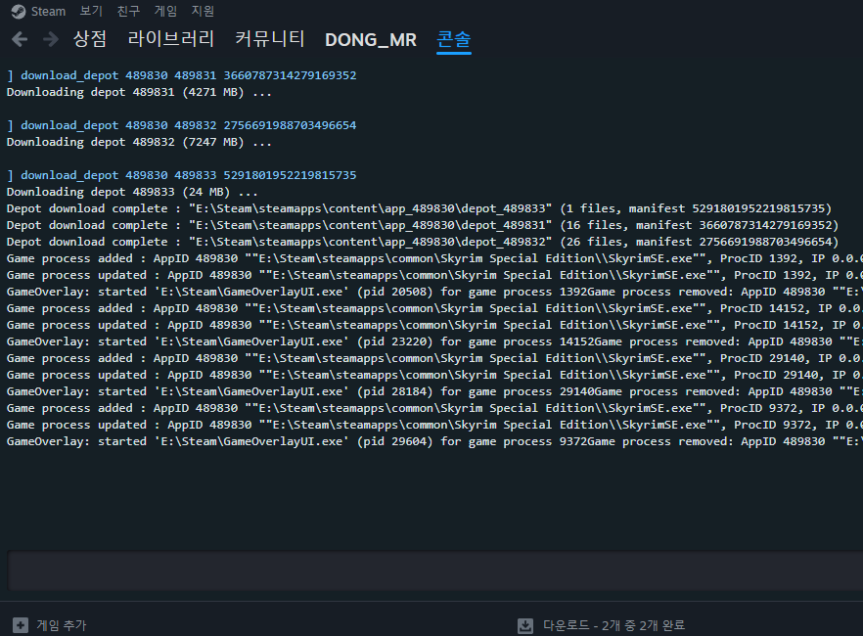
Task: Click 'Game process added' line with ProcID 1392
Action: point(434,258)
